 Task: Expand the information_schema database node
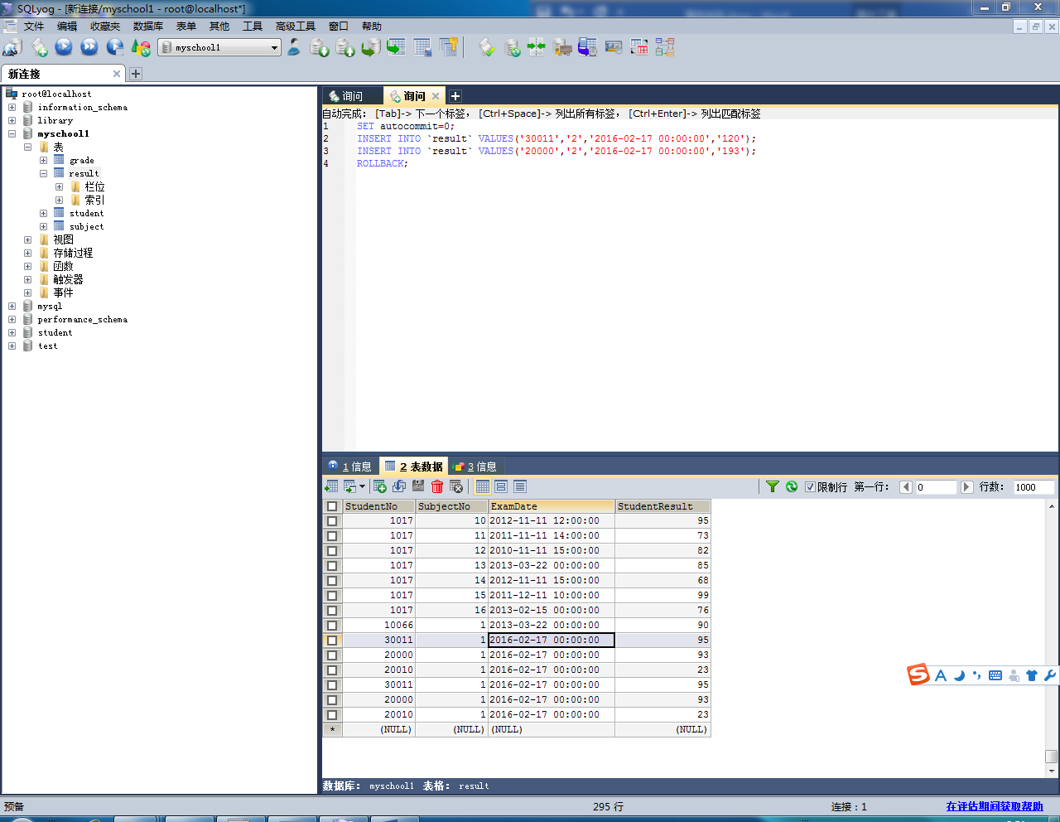pyautogui.click(x=12, y=108)
